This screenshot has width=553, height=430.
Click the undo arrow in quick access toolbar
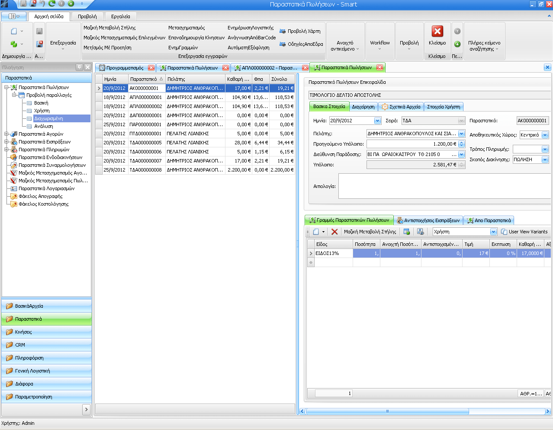click(x=42, y=4)
